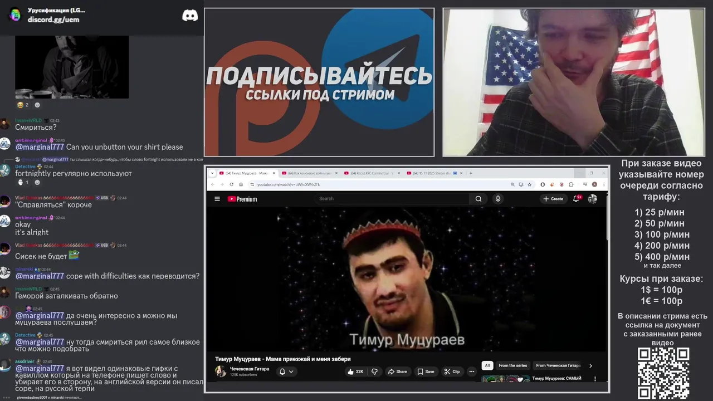Reload the page in the browser
The width and height of the screenshot is (713, 401).
click(232, 184)
